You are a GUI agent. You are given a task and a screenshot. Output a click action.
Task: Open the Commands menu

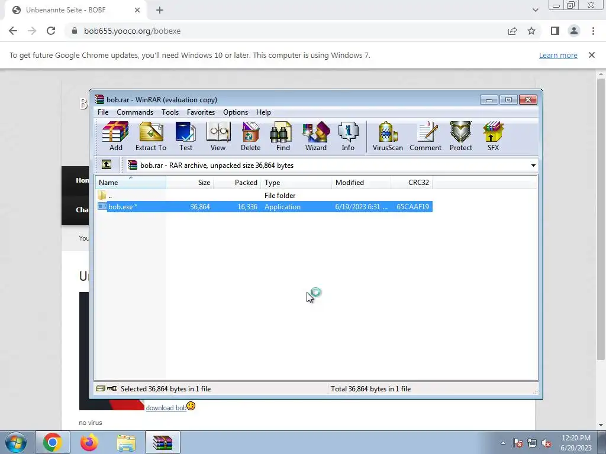(x=135, y=112)
